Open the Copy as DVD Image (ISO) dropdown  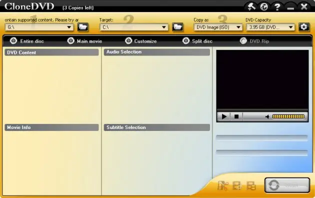tap(218, 27)
